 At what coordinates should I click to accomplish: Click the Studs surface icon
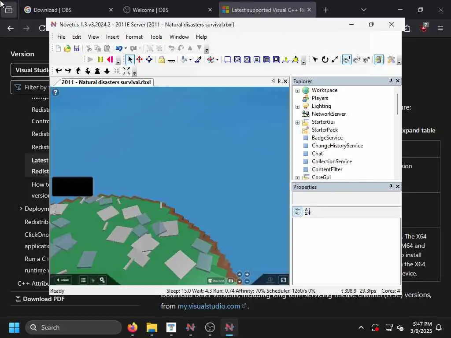coord(257,59)
